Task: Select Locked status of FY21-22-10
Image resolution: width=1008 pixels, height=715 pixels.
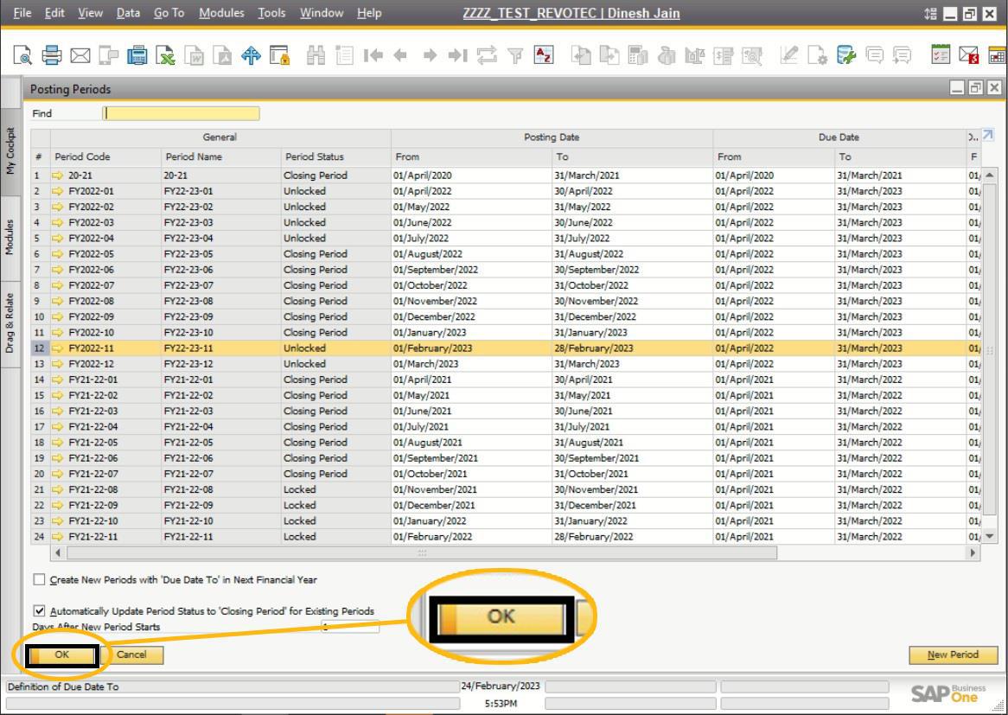Action: (335, 520)
